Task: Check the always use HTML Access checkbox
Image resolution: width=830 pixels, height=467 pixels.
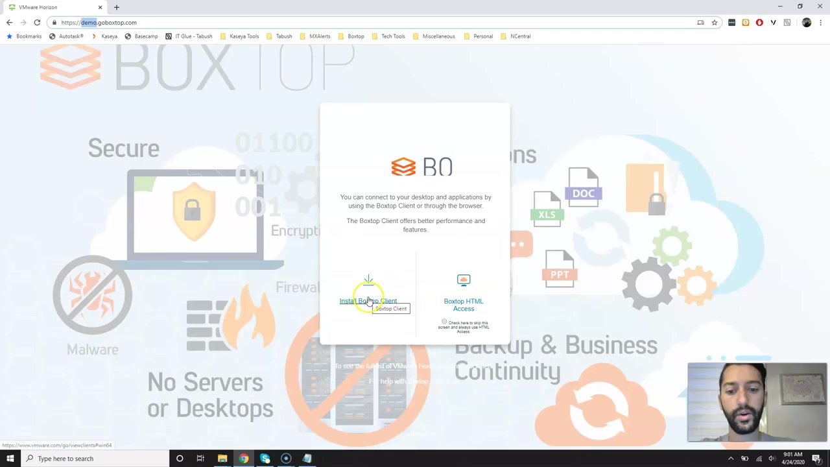Action: (444, 322)
